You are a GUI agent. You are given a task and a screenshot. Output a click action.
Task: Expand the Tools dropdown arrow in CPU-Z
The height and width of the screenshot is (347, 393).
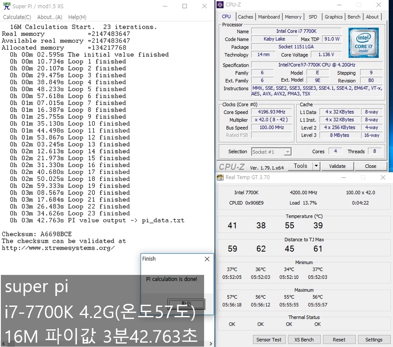tap(316, 166)
